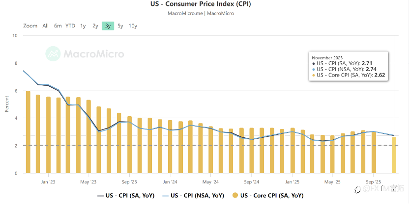
Task: Select the All zoom range
Action: (45, 26)
